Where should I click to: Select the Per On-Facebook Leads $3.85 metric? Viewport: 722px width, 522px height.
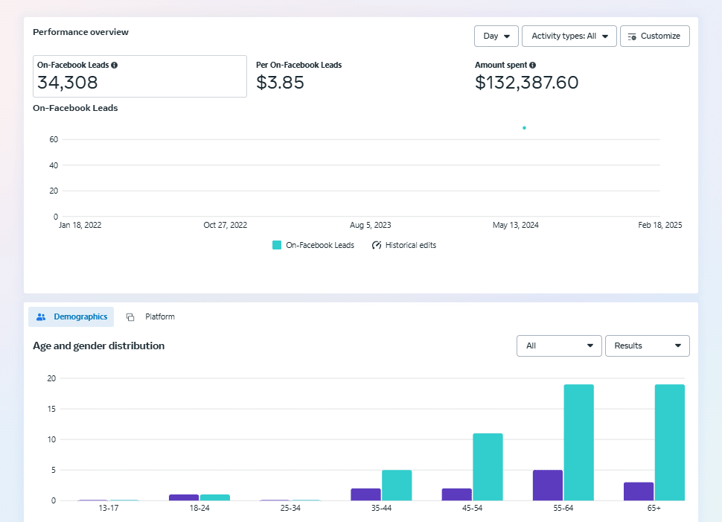(x=298, y=76)
